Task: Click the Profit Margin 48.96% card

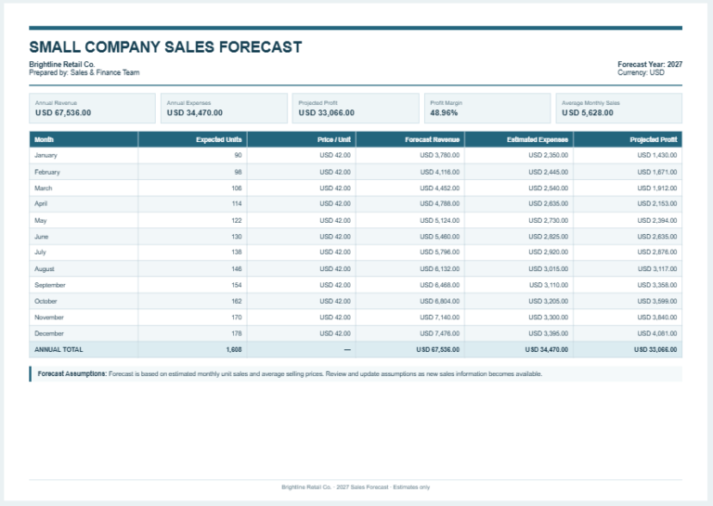Action: coord(487,109)
